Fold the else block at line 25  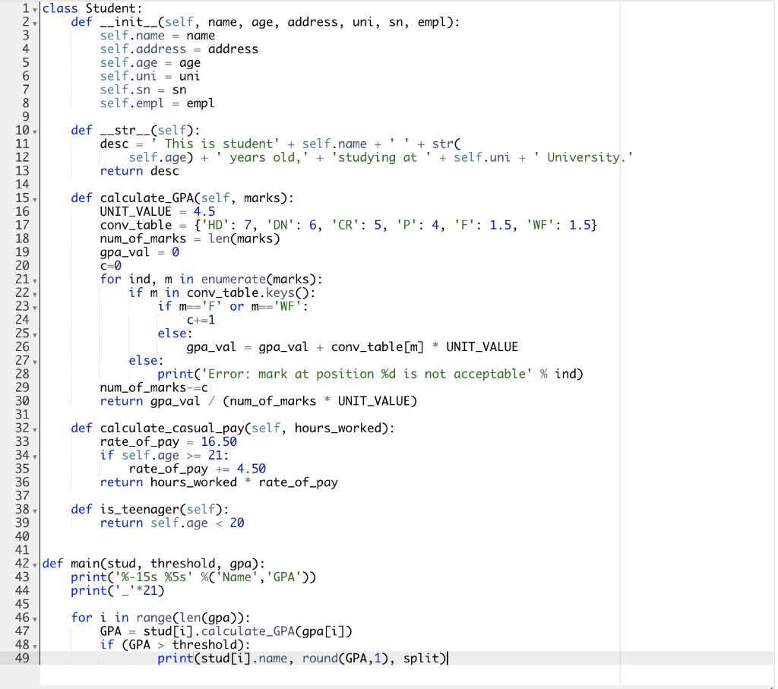coord(33,334)
